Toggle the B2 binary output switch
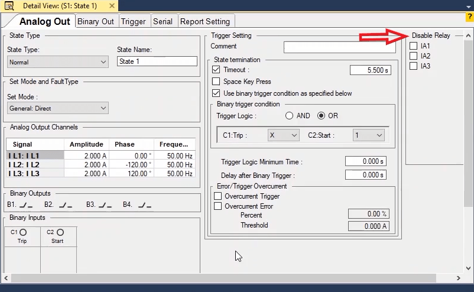This screenshot has height=292, width=474. pyautogui.click(x=65, y=205)
